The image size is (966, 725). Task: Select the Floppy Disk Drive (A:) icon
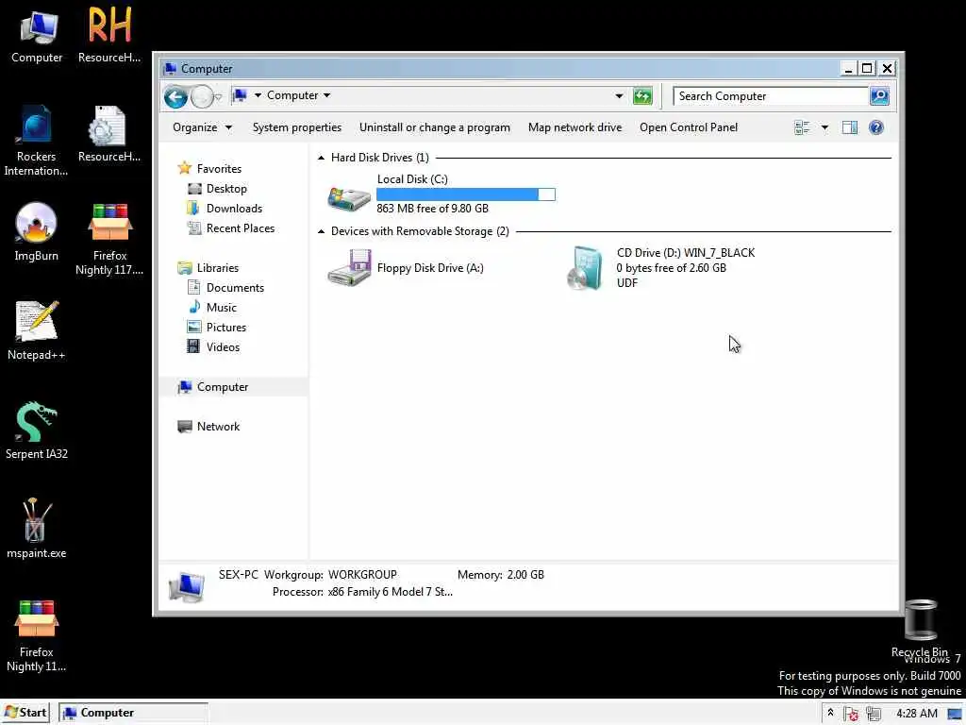click(x=349, y=267)
